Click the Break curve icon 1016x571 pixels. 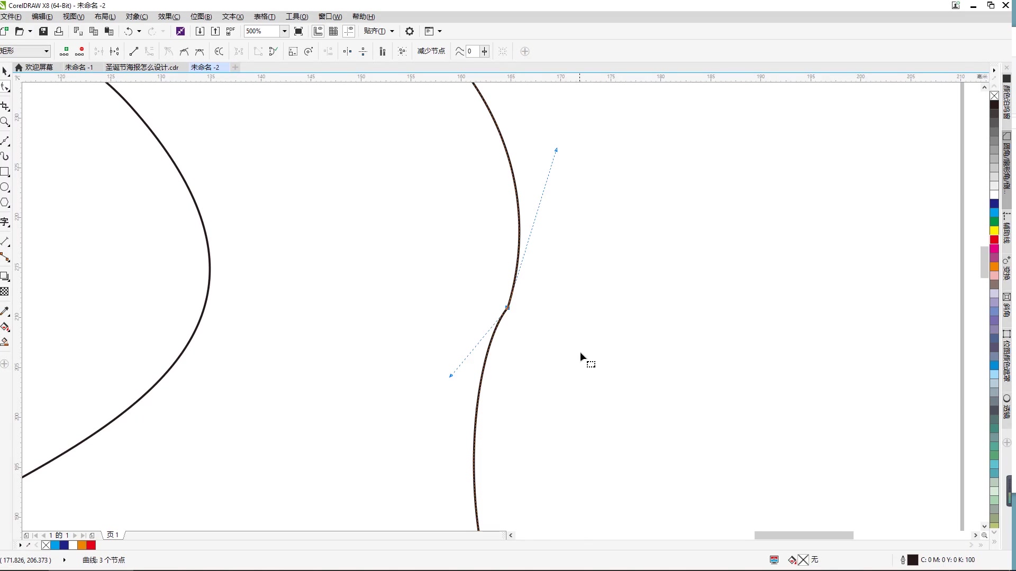[114, 51]
